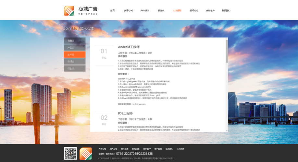Viewport: 298px width, 162px height.
Task: Click the scrollbar up arrow in job panel
Action: [227, 39]
